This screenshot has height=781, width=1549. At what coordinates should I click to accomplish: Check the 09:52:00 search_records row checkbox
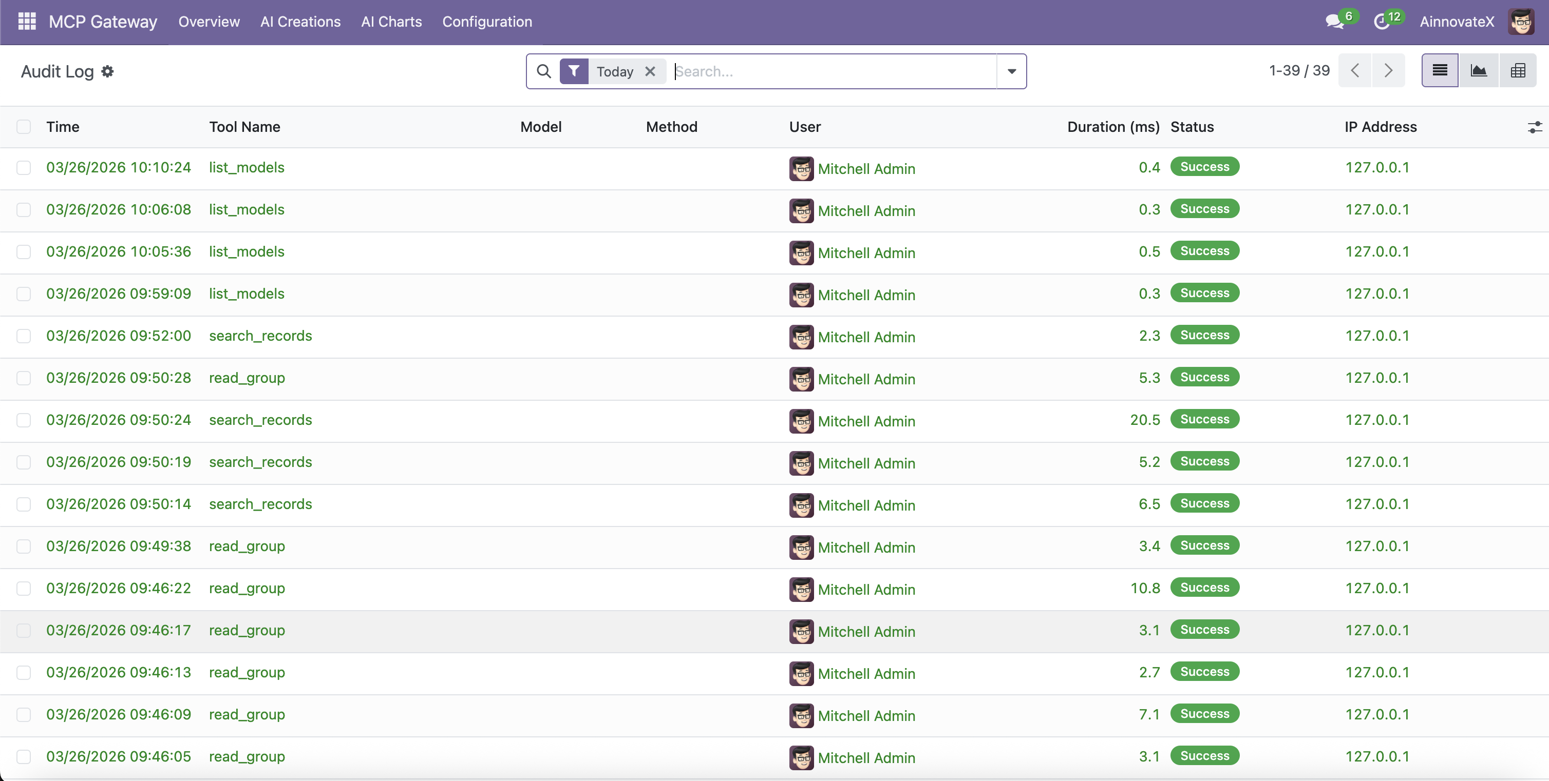tap(24, 336)
